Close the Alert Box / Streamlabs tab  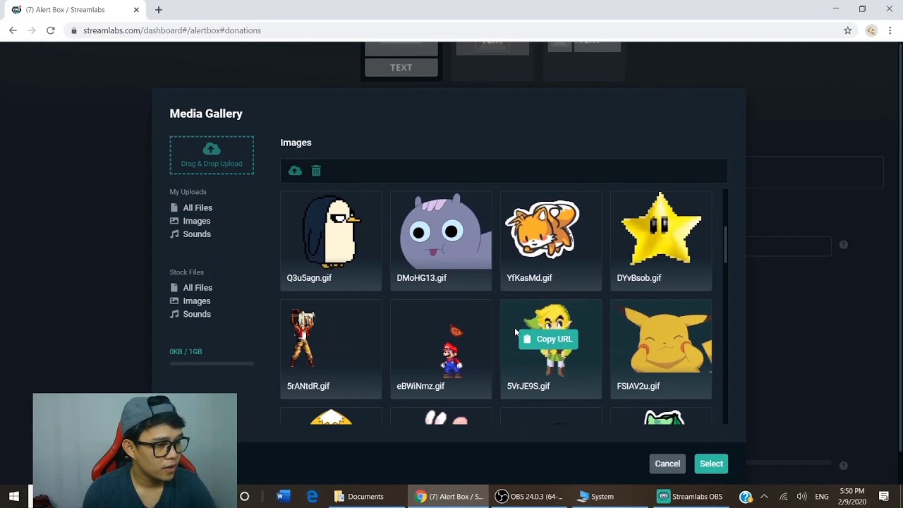[x=136, y=10]
